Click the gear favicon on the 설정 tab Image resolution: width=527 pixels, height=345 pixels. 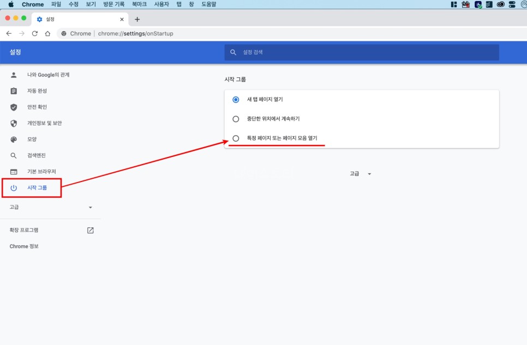[39, 19]
